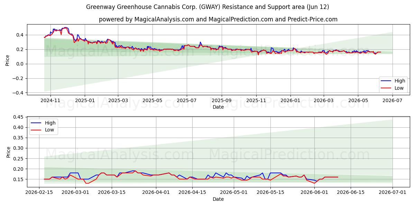Click the 2026-05-15 date tick label
415x207 pixels.
(x=270, y=193)
